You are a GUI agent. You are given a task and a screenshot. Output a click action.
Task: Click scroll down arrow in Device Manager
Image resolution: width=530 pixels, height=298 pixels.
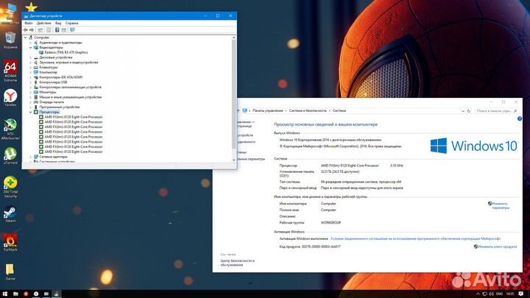point(233,160)
